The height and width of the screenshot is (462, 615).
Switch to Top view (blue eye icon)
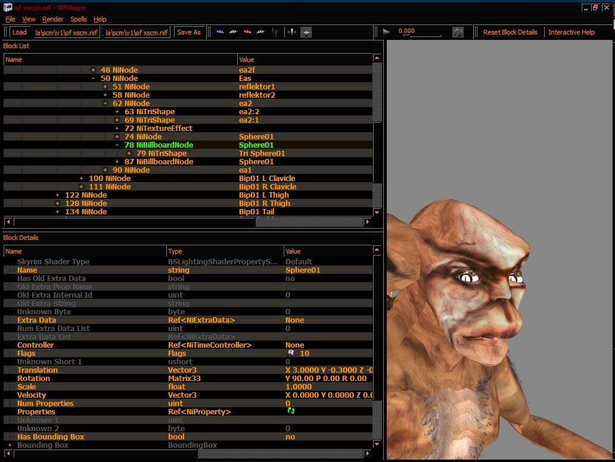click(x=220, y=32)
